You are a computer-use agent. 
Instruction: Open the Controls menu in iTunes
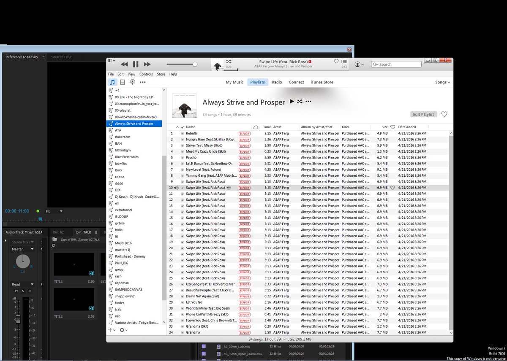tap(146, 74)
